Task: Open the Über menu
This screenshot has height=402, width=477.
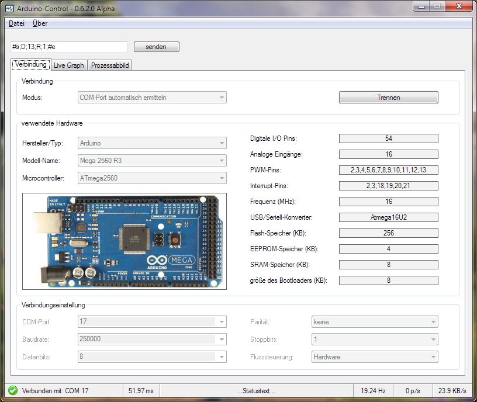Action: pos(40,23)
